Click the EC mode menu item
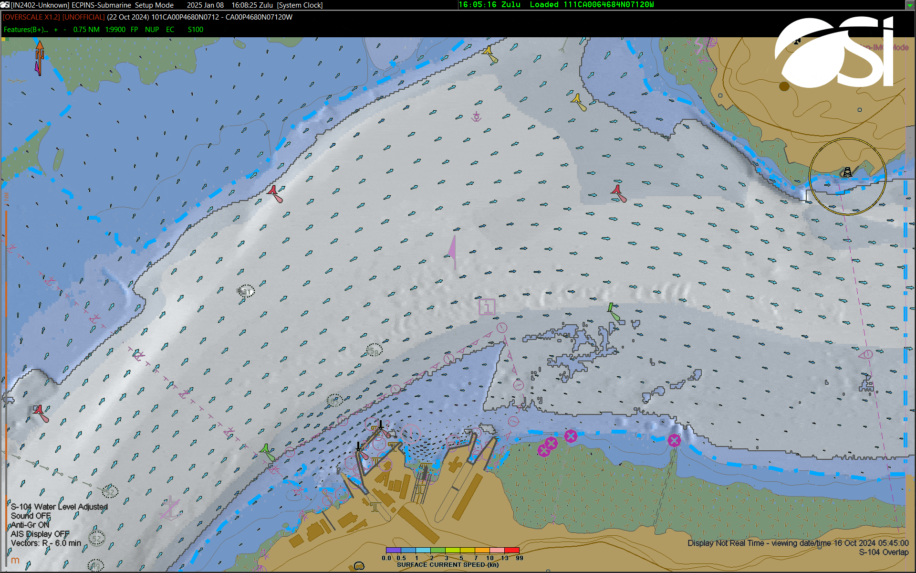The height and width of the screenshot is (573, 916). tap(170, 30)
